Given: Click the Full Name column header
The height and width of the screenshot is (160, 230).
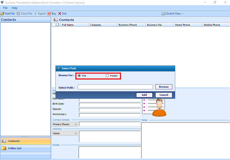Looking at the screenshot, I should pos(74,25).
